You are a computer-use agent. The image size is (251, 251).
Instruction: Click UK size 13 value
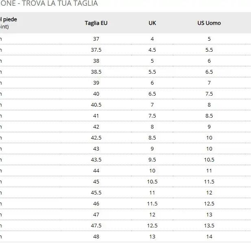152,237
